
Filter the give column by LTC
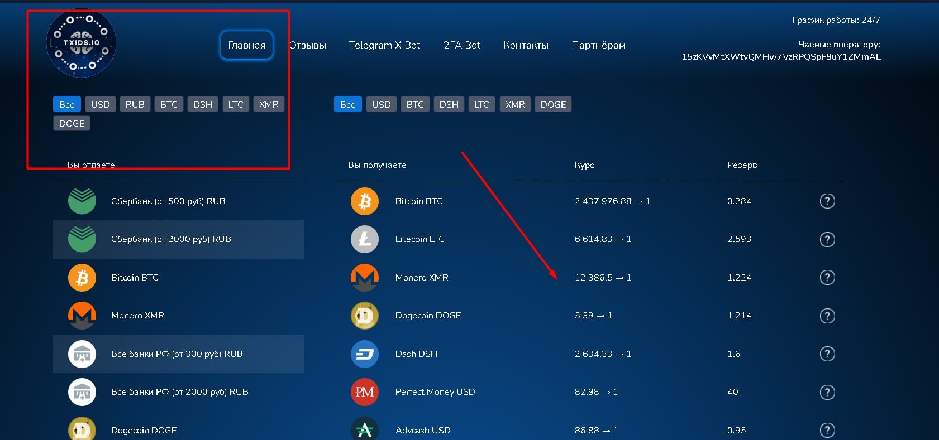236,104
